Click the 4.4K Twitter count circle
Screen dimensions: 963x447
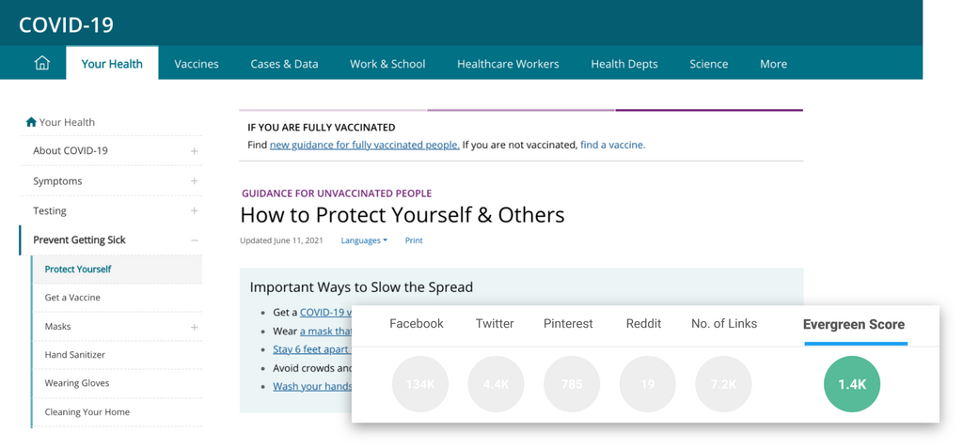coord(496,384)
